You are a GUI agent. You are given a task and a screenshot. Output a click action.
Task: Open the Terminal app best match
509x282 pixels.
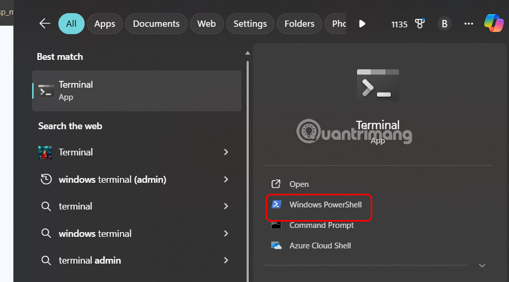(x=137, y=91)
